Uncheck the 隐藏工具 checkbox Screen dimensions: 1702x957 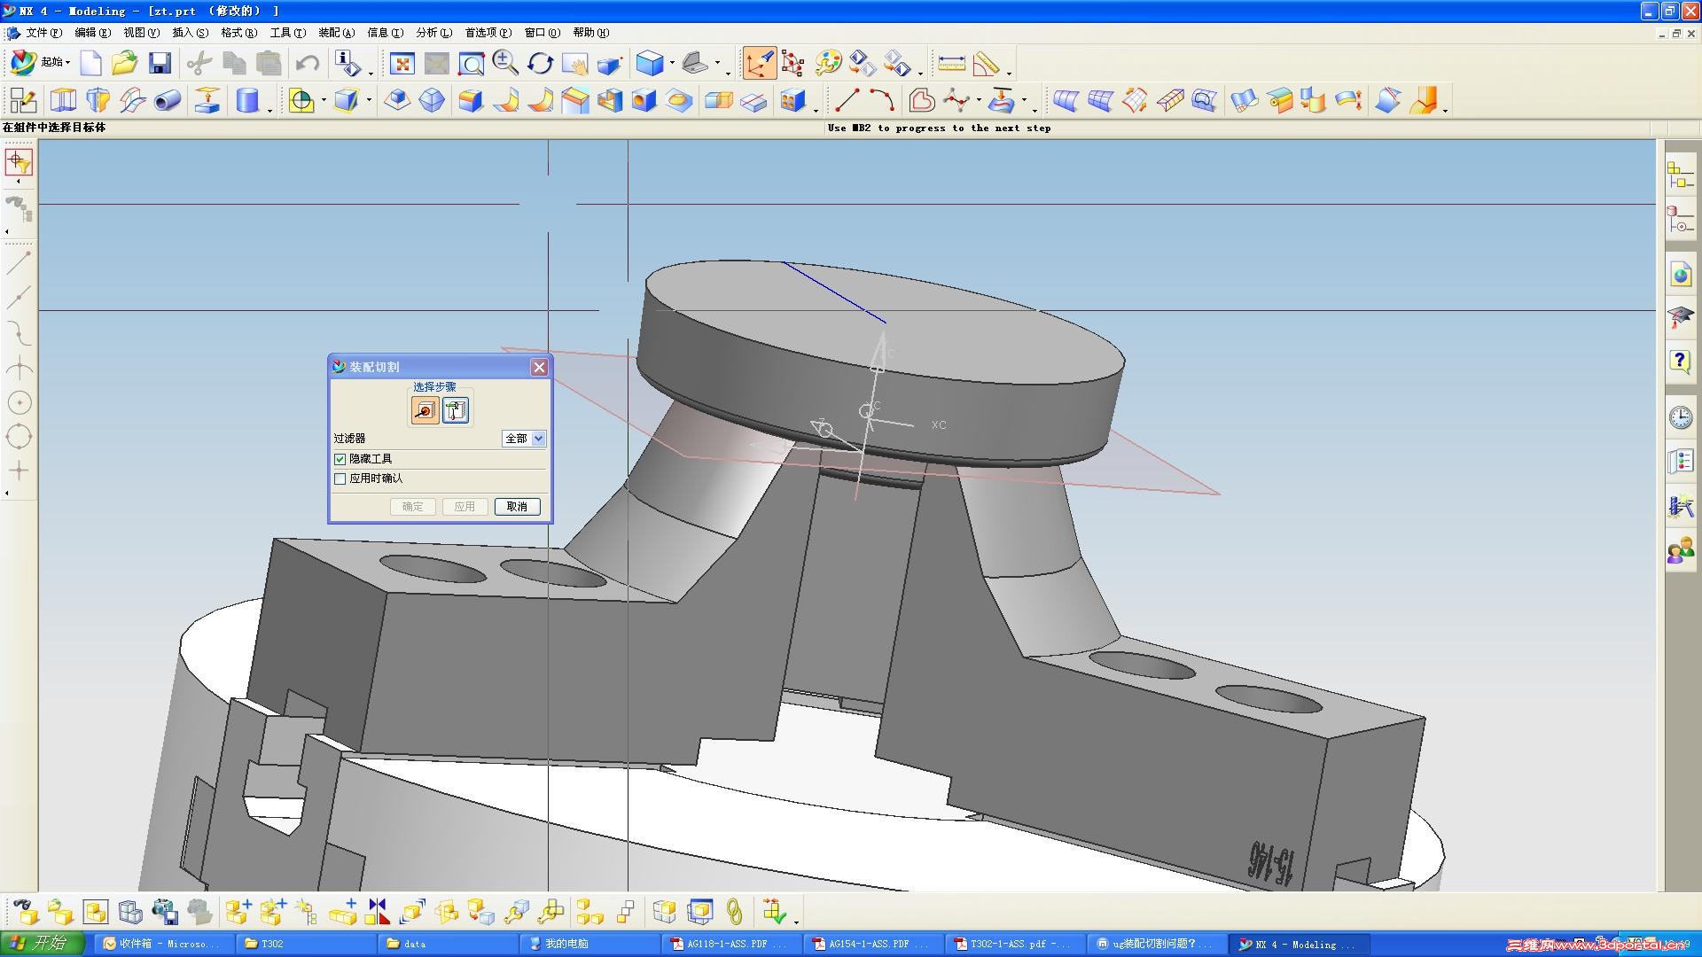(340, 459)
